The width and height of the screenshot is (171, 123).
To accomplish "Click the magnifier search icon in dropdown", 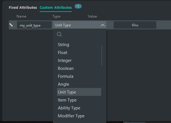I will [59, 34].
